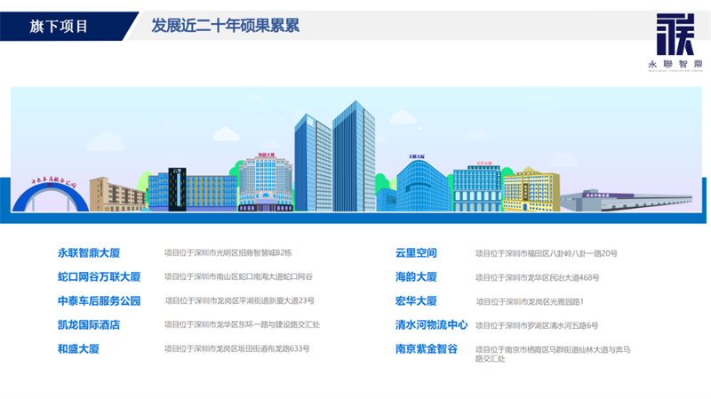Click the beige 中泰 multi-story building illustration
Image resolution: width=711 pixels, height=399 pixels.
(x=117, y=195)
